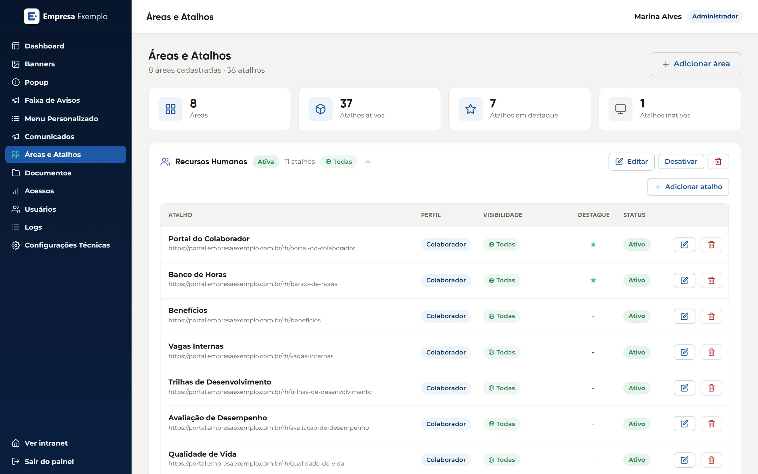758x474 pixels.
Task: Edit the Portal do Colaborador shortcut
Action: (x=684, y=245)
